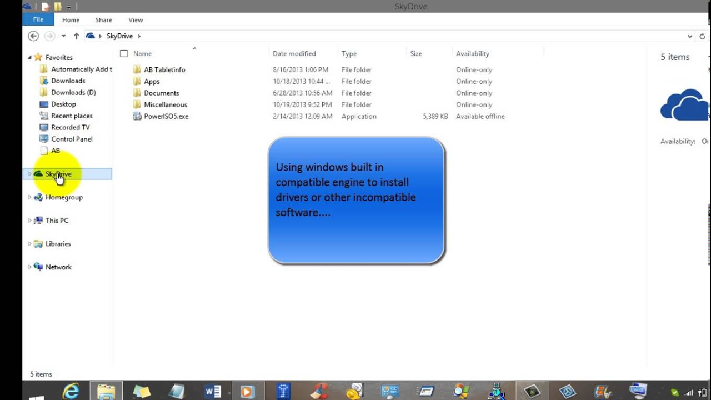Click the chevron before SkyDrive in address bar
Screen dimensions: 711x400
101,36
